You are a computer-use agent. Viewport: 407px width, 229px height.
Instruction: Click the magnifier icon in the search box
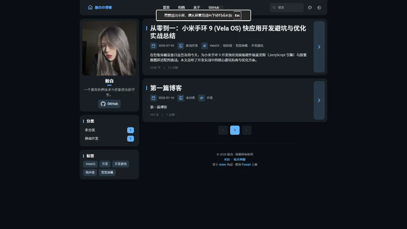[274, 8]
